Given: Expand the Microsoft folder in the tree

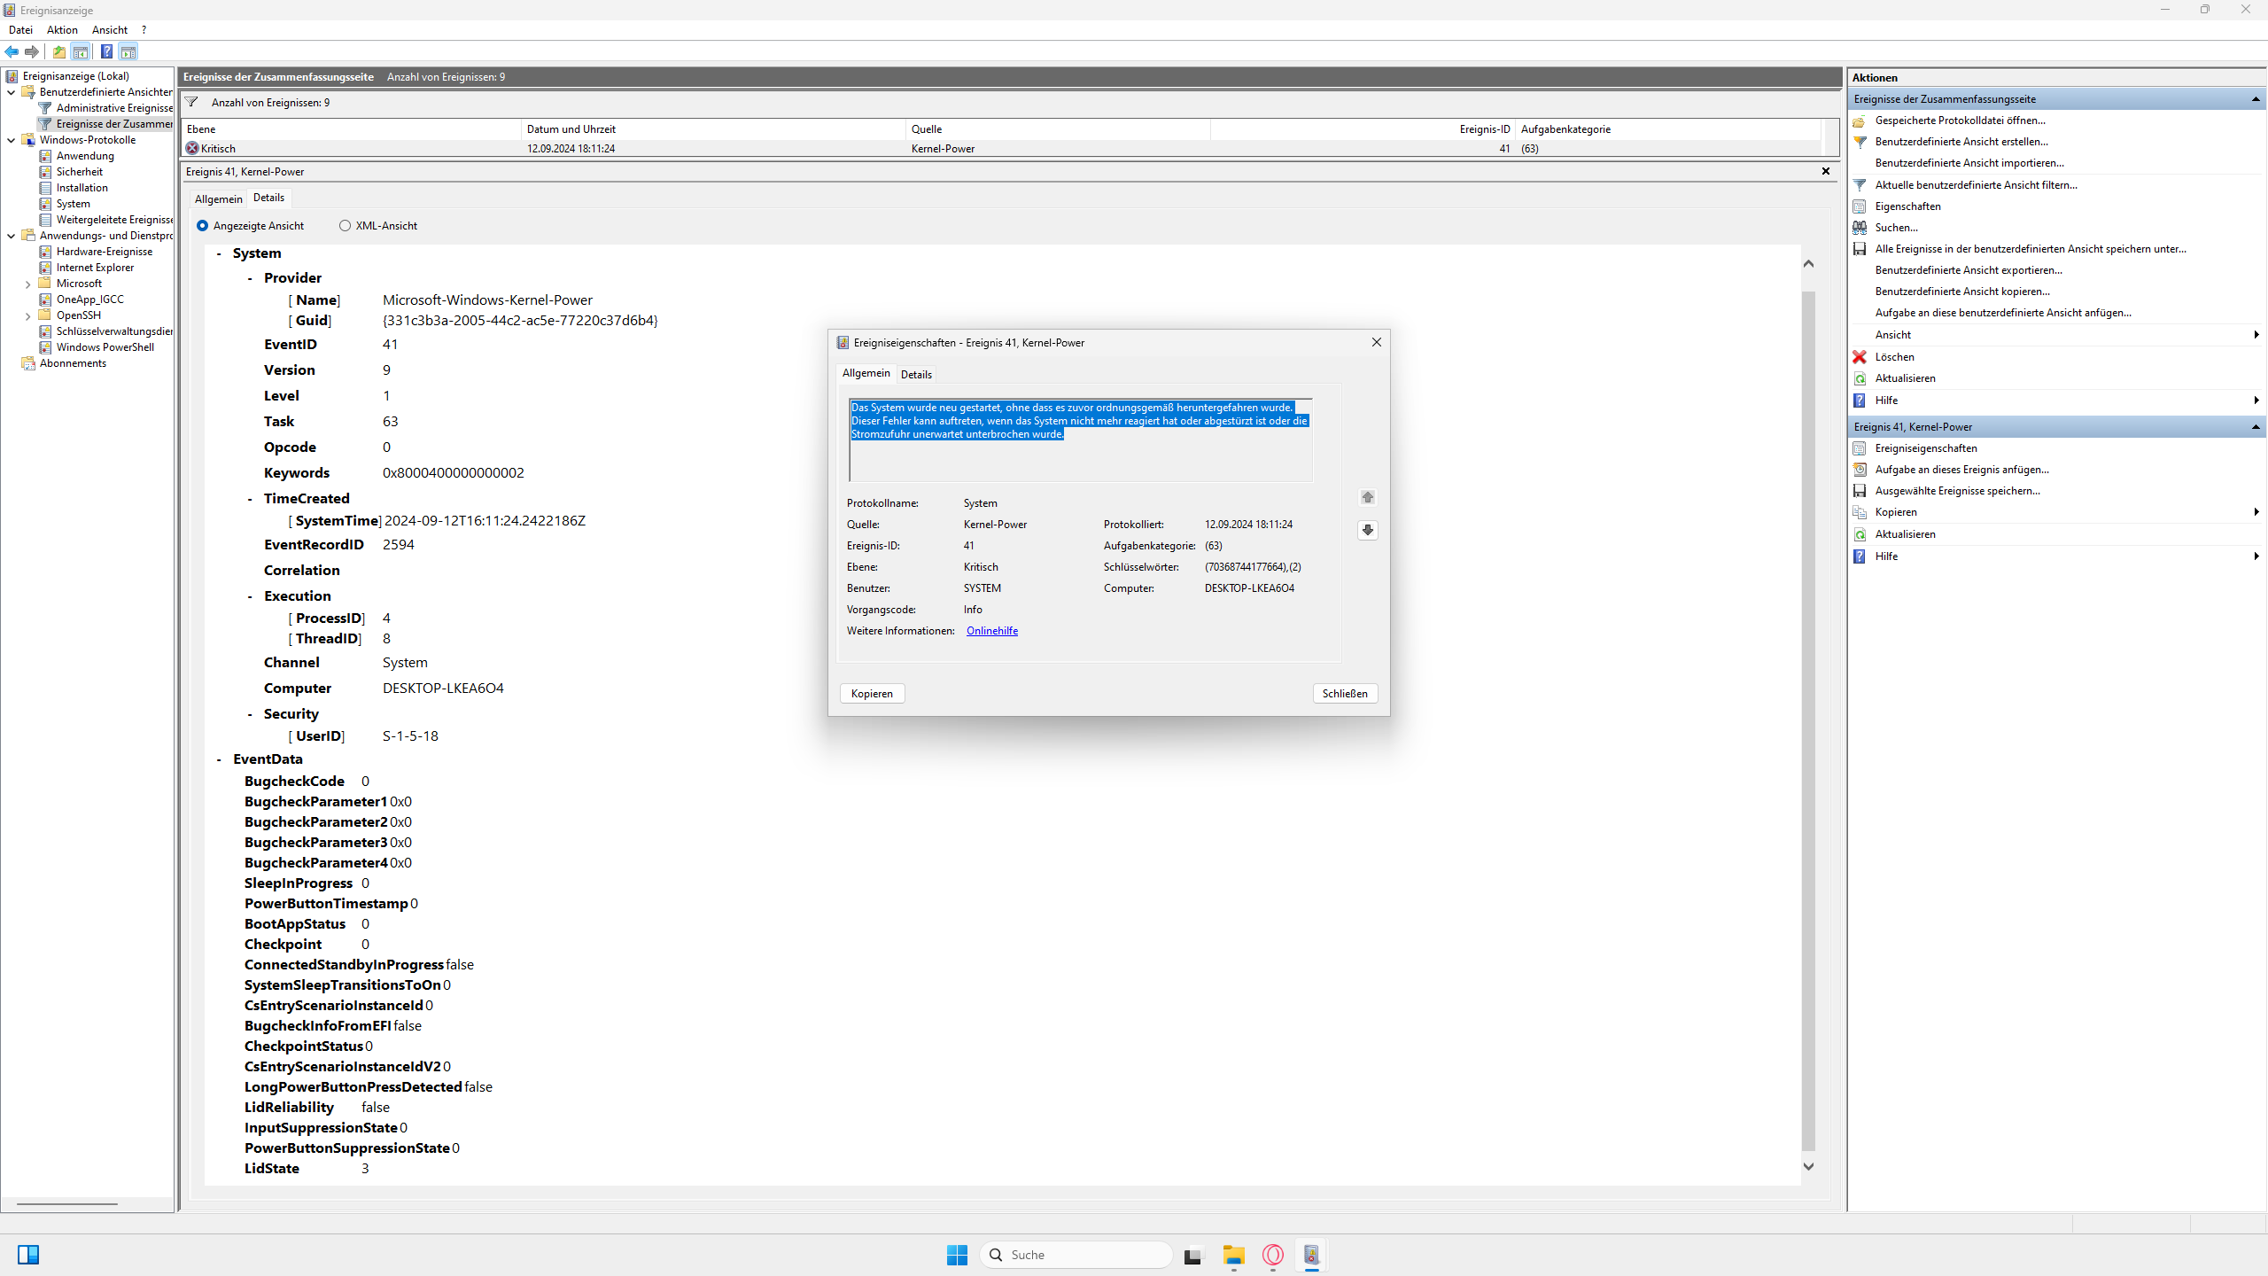Looking at the screenshot, I should click(27, 284).
